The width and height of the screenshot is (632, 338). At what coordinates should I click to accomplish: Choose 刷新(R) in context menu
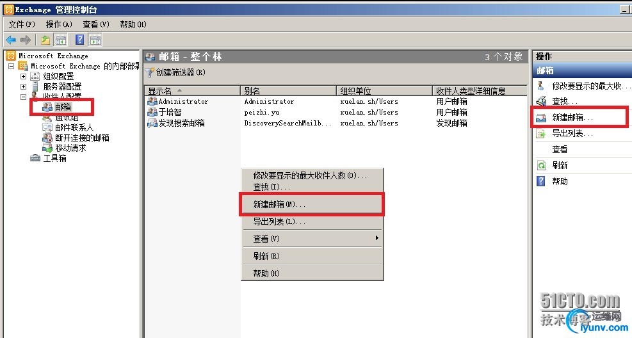(312, 256)
